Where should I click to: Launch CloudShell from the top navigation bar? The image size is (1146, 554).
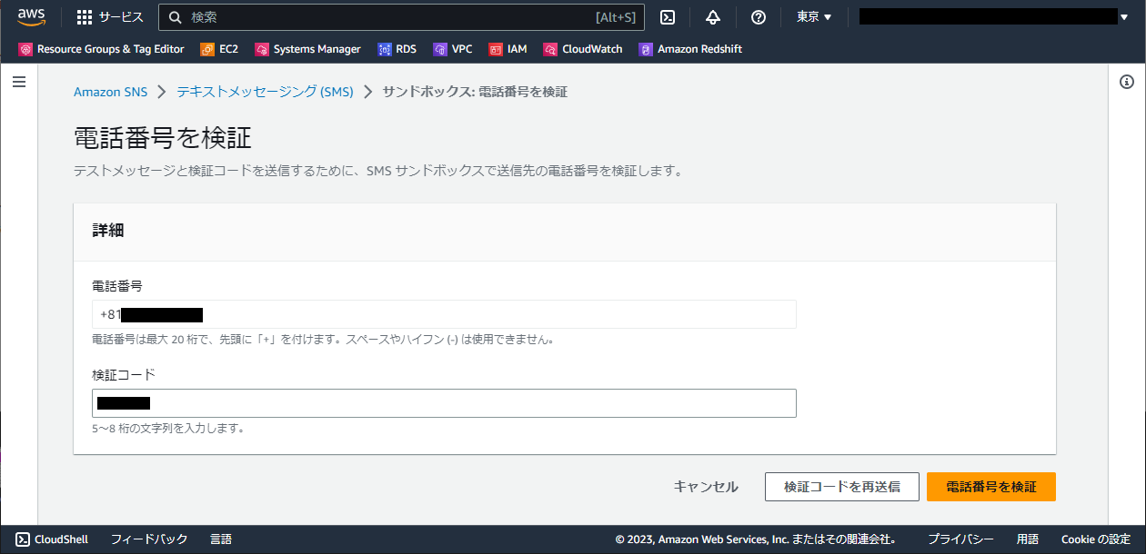669,16
